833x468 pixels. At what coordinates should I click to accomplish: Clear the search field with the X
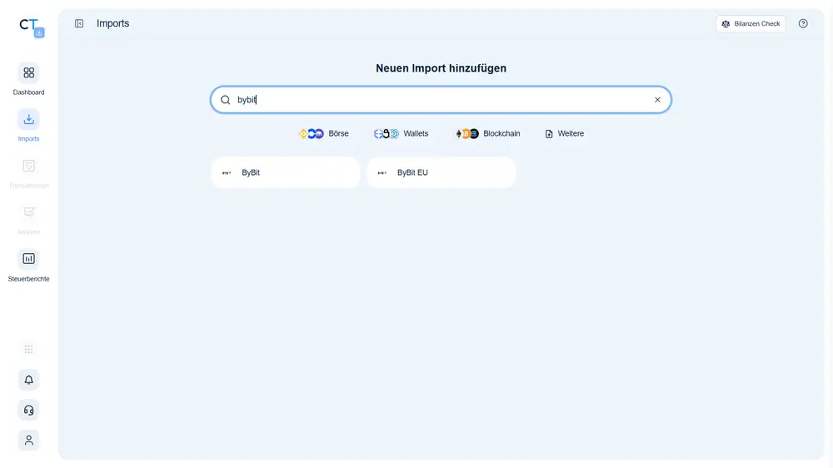[x=657, y=100]
